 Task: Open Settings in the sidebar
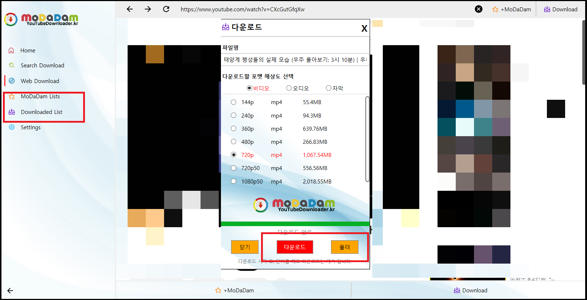(x=31, y=127)
